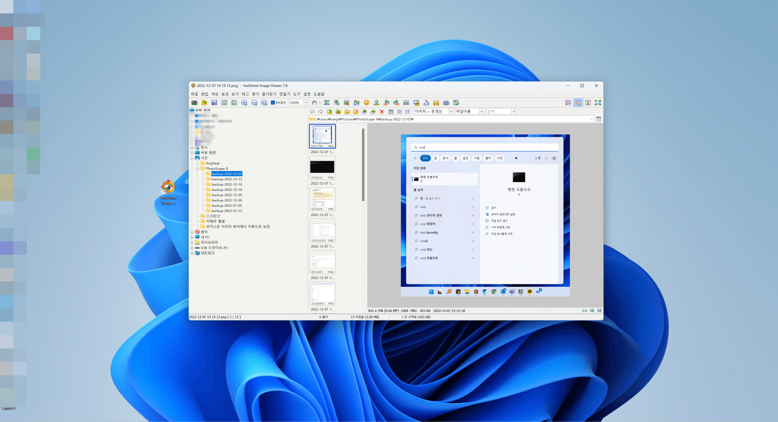This screenshot has width=778, height=422.
Task: Collapse the 사진 tree node
Action: (x=192, y=158)
